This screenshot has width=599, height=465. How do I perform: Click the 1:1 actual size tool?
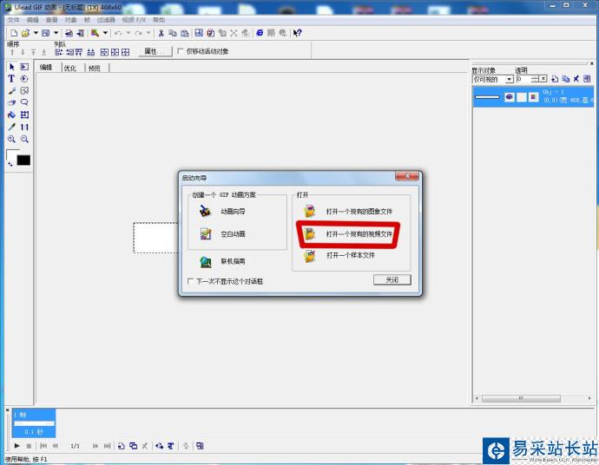(x=24, y=127)
